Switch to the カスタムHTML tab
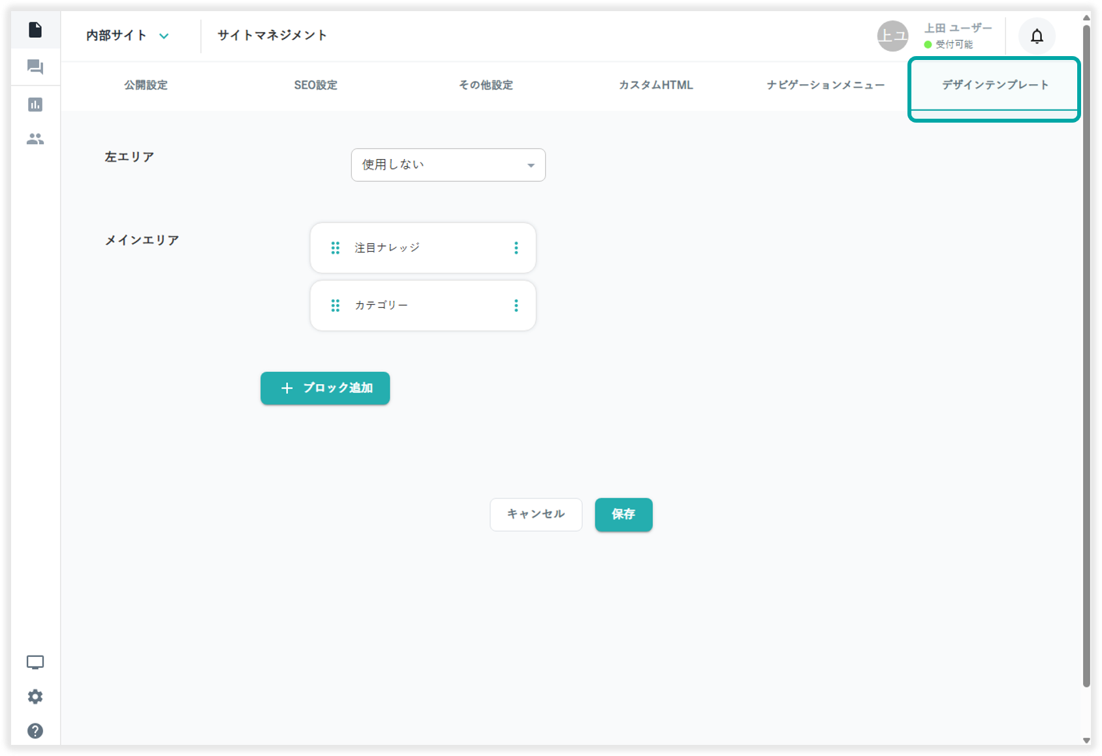This screenshot has height=756, width=1102. point(655,85)
